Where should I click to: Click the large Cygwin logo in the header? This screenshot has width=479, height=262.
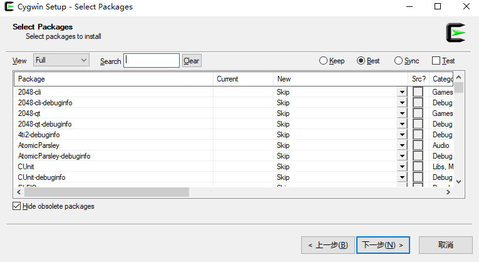(x=455, y=33)
